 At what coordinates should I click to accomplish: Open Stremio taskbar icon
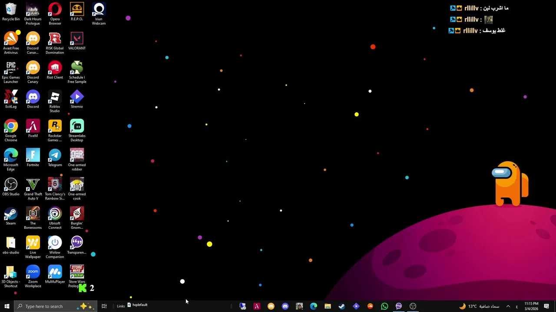click(356, 306)
